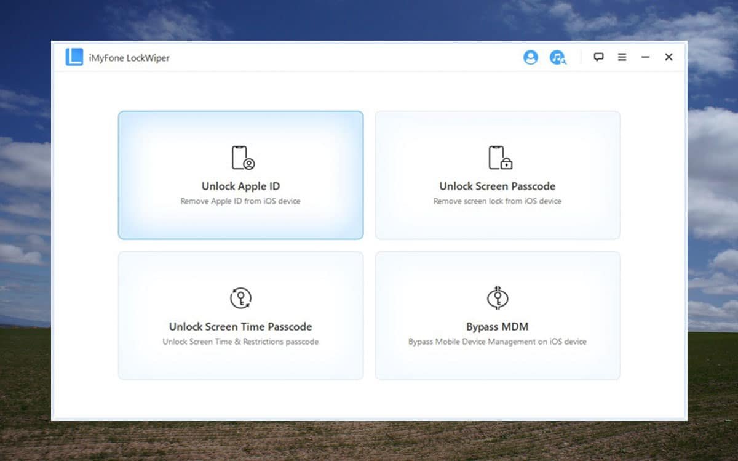Click the iMyFone LockWiper logo icon
The height and width of the screenshot is (461, 738).
coord(74,57)
